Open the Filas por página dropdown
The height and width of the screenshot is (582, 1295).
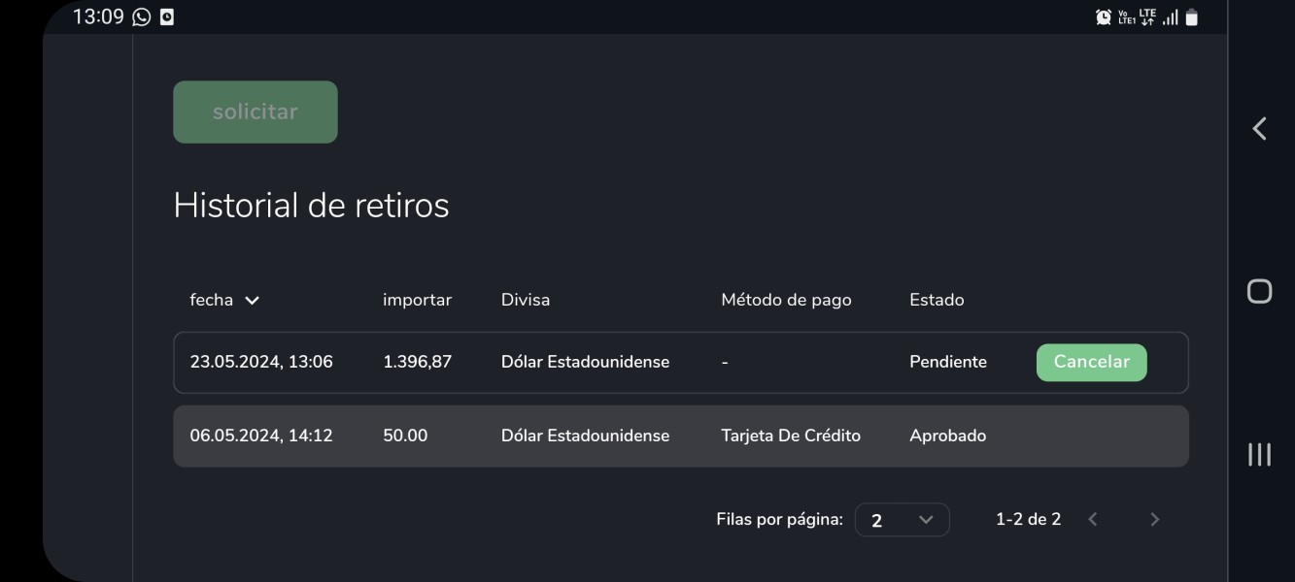(902, 520)
